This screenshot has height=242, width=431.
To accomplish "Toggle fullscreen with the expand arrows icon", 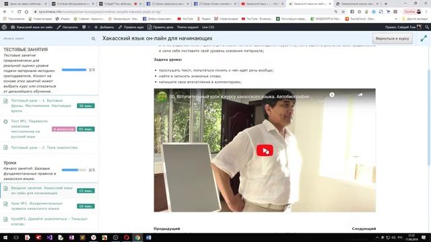I will click(x=424, y=39).
